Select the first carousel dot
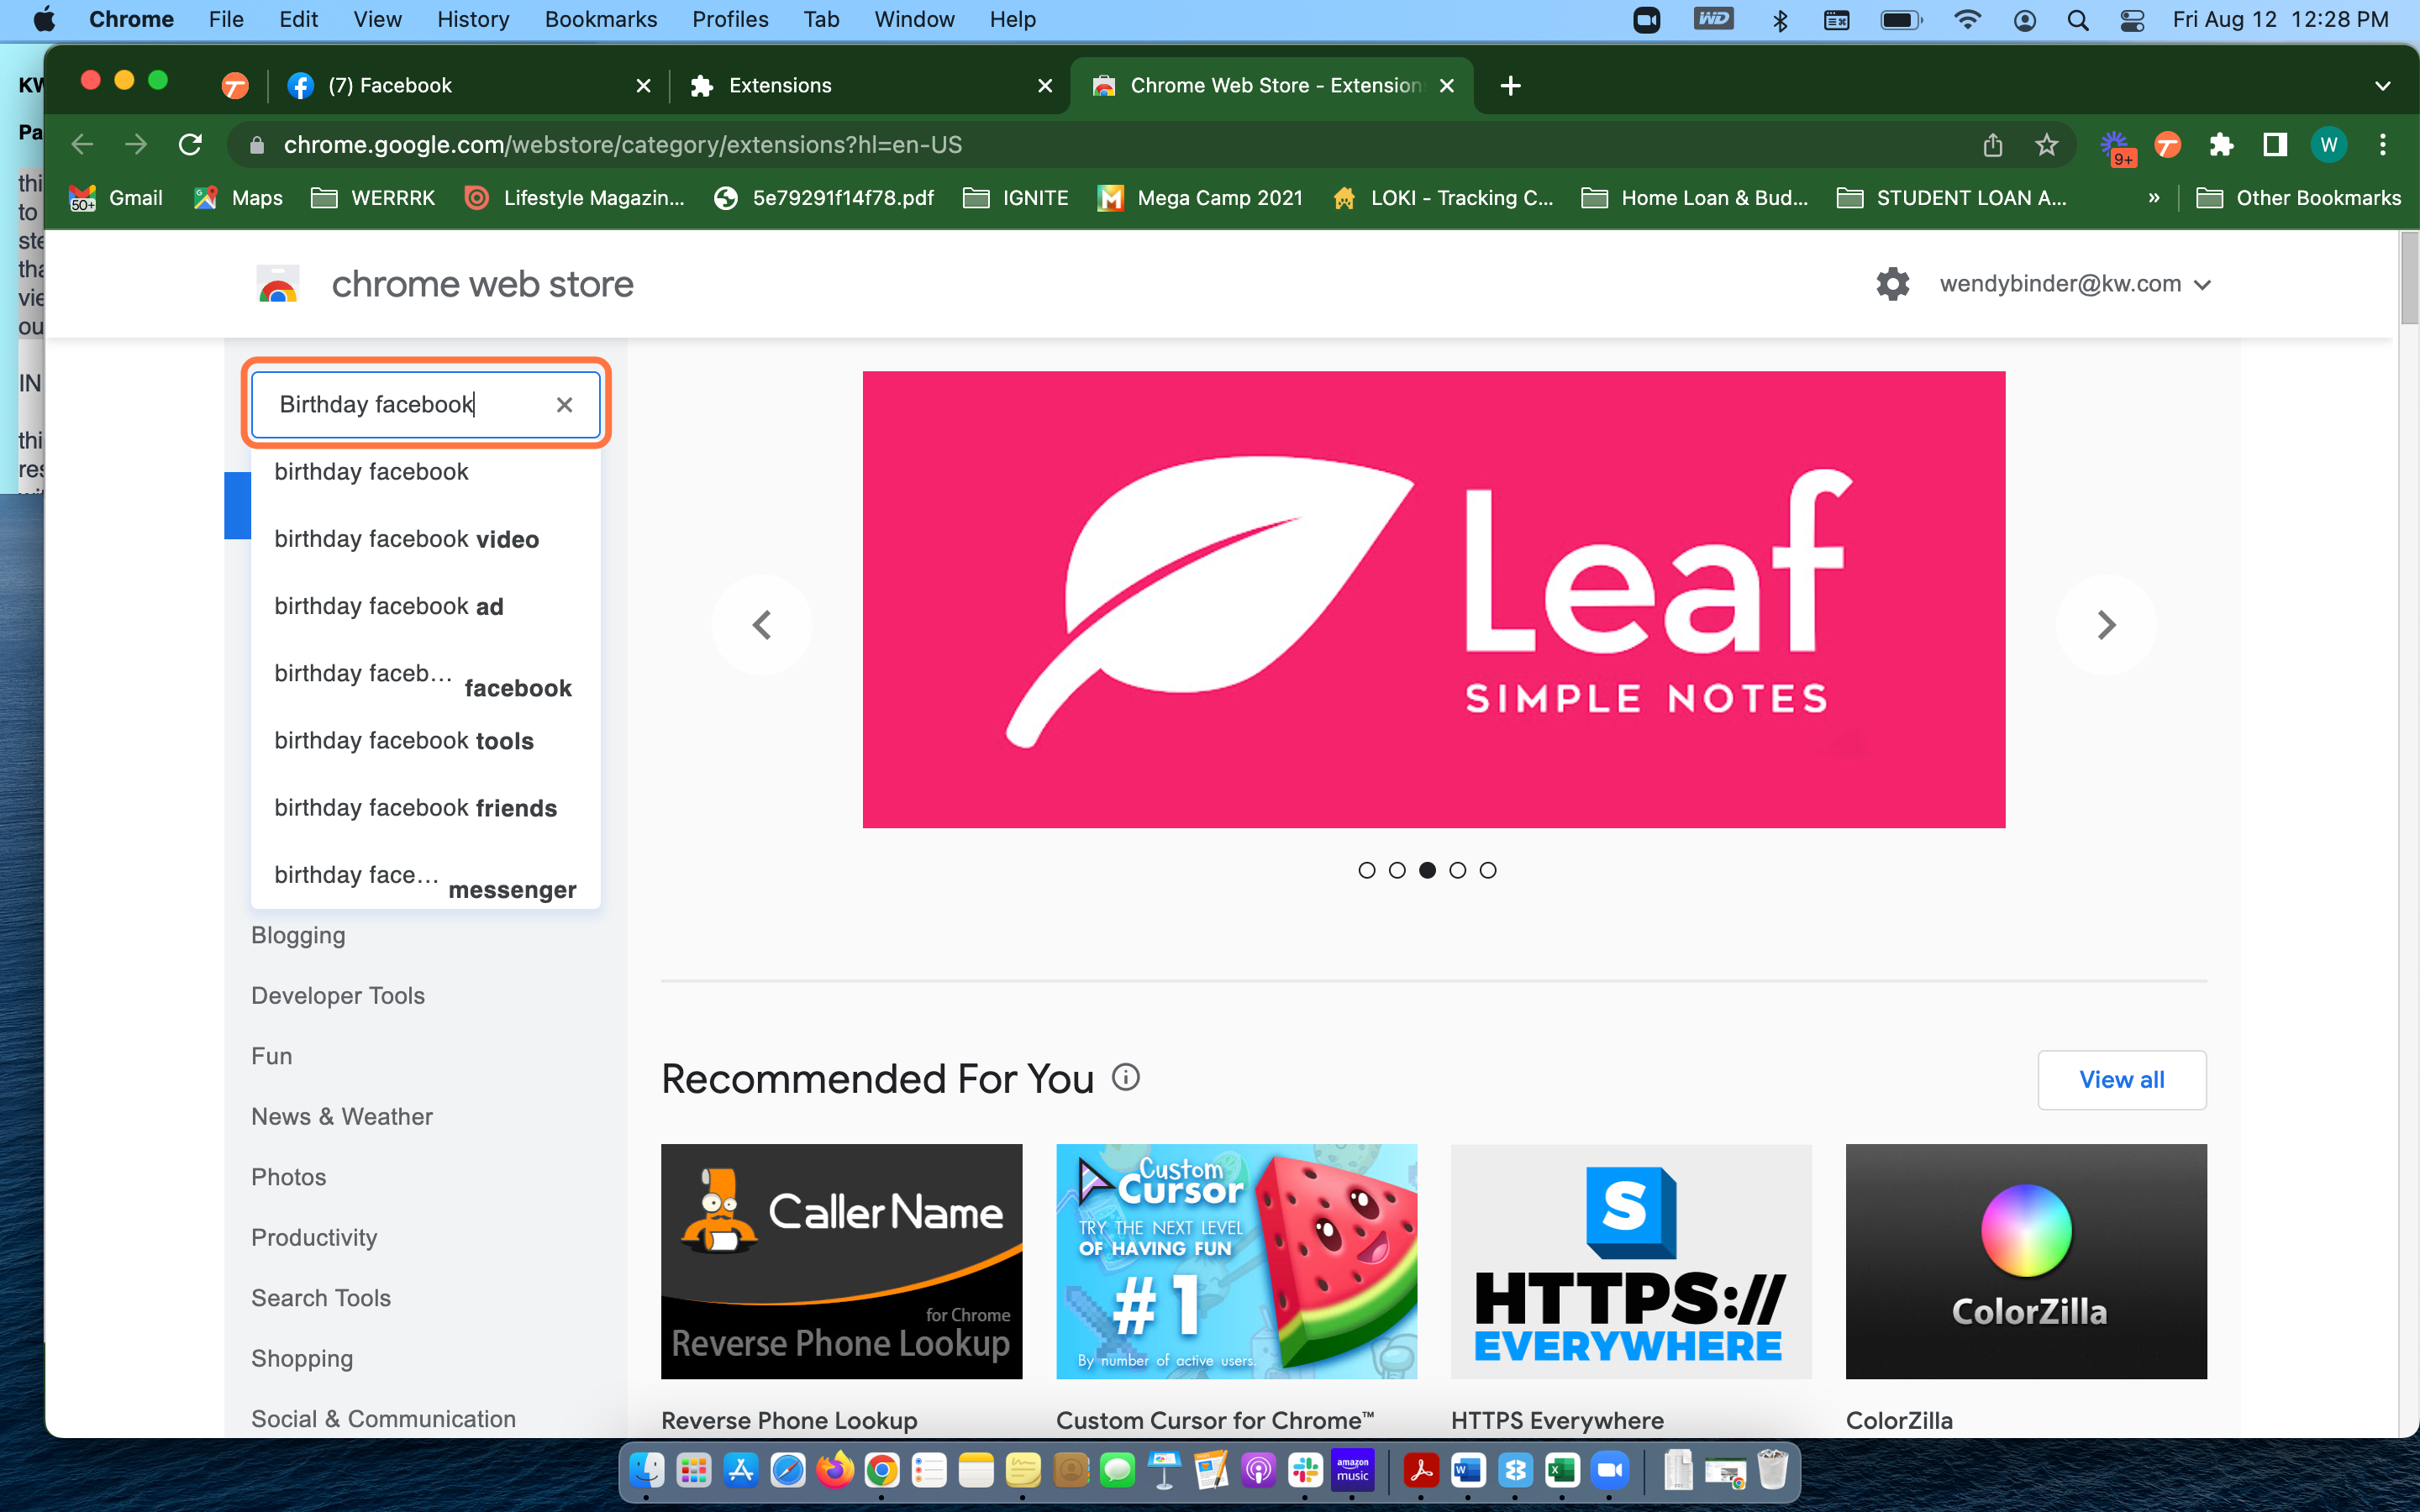Screen dimensions: 2420x1512 coord(1366,870)
